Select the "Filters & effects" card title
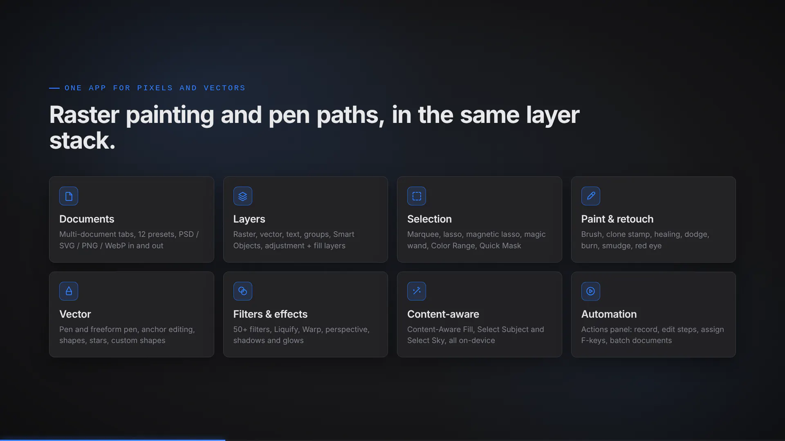 click(270, 314)
